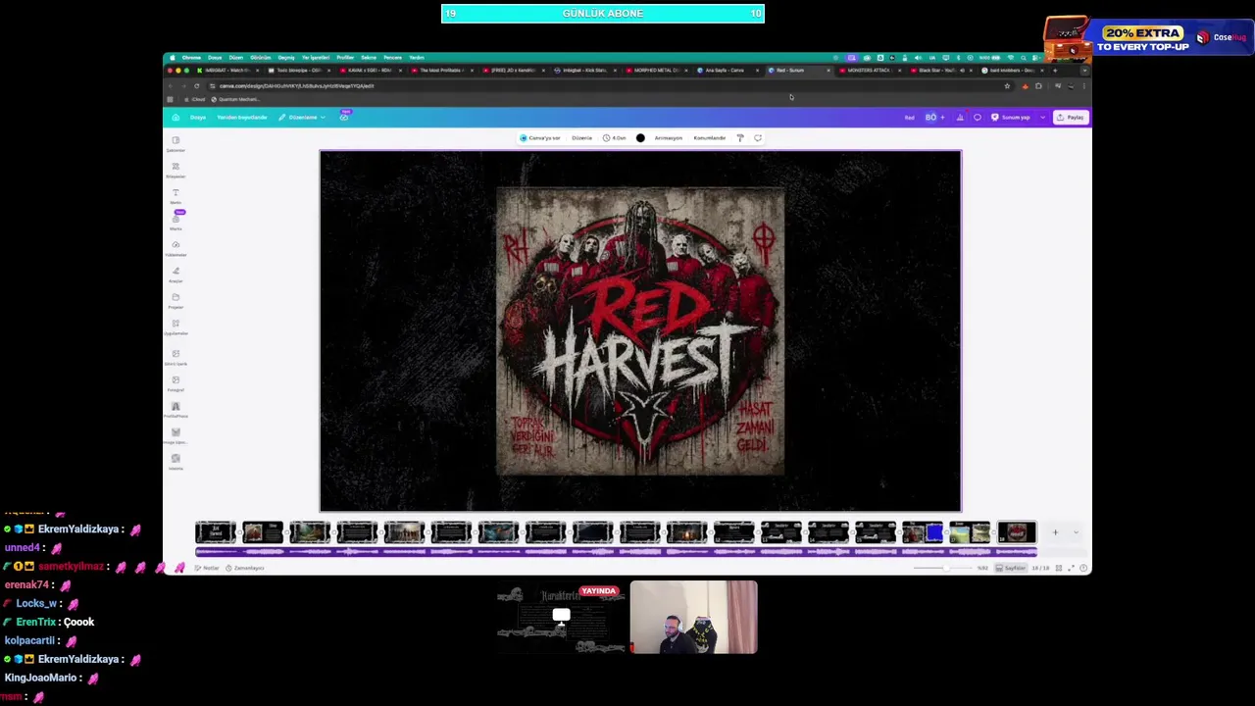Switch to the MORPHED METAL tab
This screenshot has width=1255, height=706.
click(x=655, y=71)
